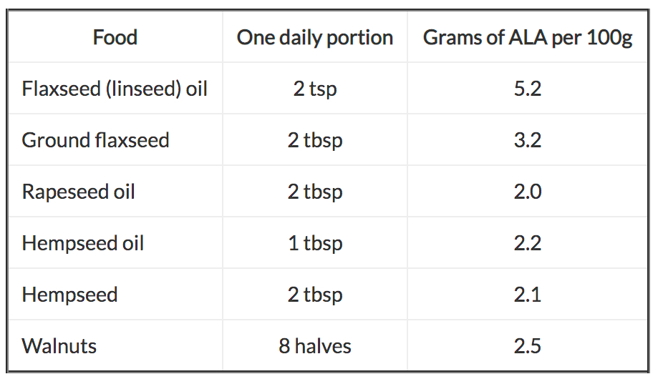
Task: Select the Rapeseed oil cell
Action: click(x=78, y=192)
